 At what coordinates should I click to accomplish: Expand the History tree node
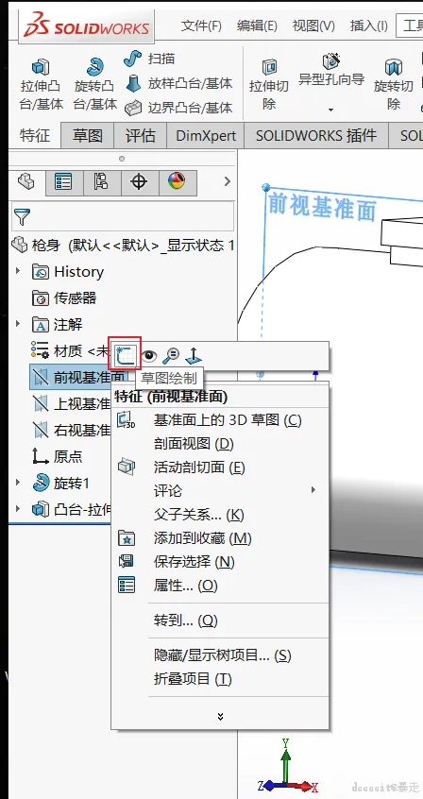[x=18, y=270]
